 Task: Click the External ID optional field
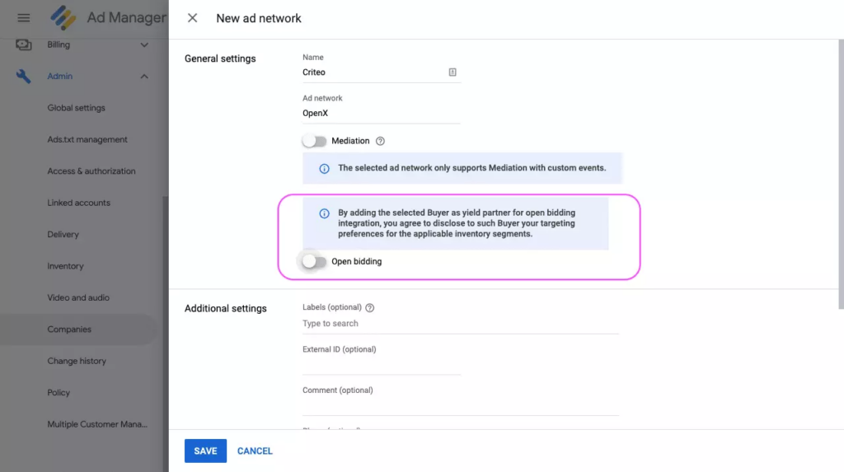(x=381, y=365)
